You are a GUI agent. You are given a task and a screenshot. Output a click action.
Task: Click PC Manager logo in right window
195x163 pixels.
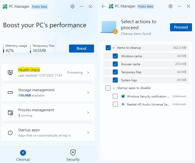[111, 6]
